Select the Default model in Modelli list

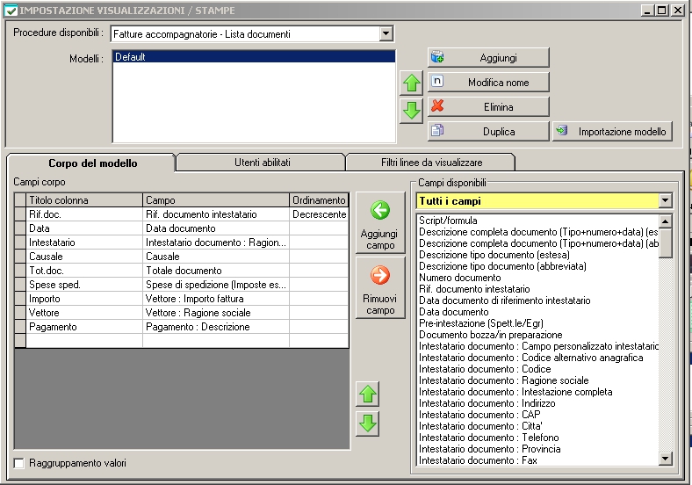click(x=253, y=57)
